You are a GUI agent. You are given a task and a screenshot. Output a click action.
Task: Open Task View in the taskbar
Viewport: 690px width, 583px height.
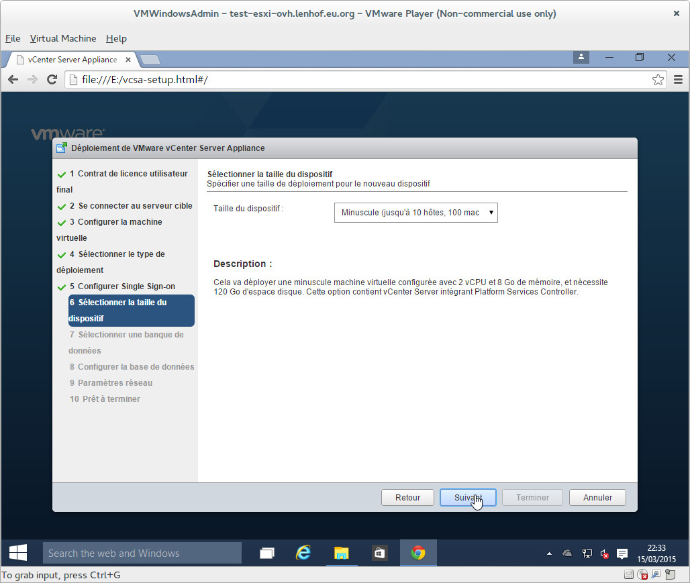click(x=266, y=553)
